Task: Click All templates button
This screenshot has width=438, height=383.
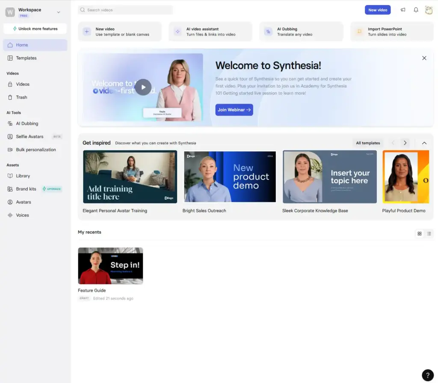Action: pyautogui.click(x=368, y=143)
